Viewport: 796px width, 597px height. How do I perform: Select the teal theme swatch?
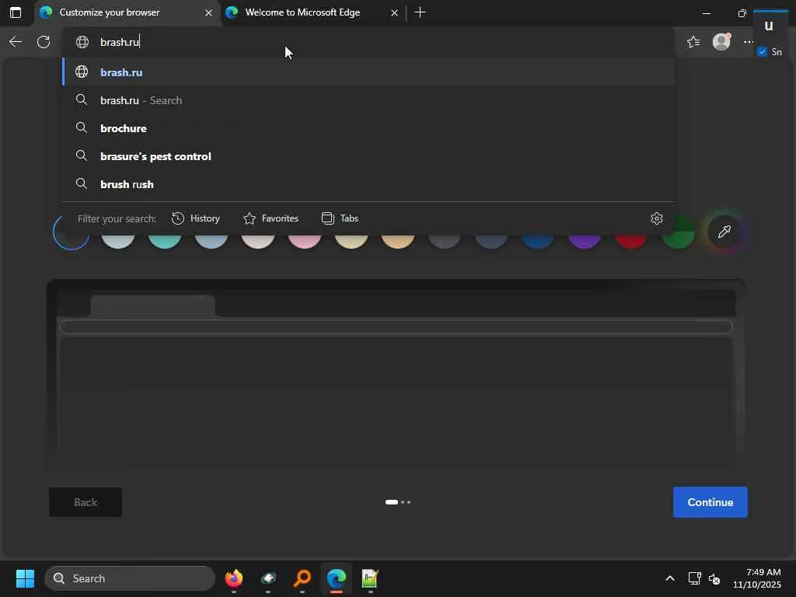pyautogui.click(x=165, y=241)
